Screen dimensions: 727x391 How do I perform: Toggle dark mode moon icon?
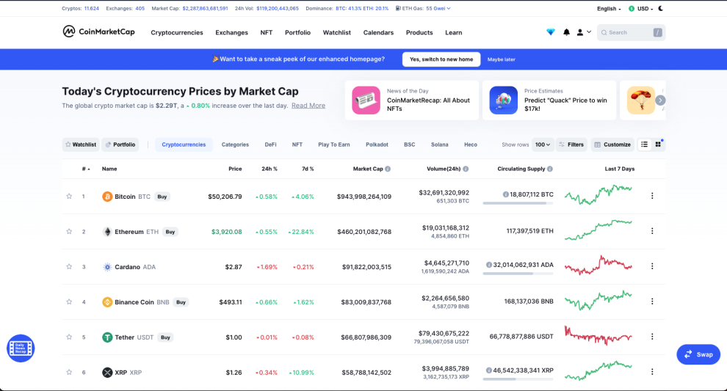click(661, 8)
